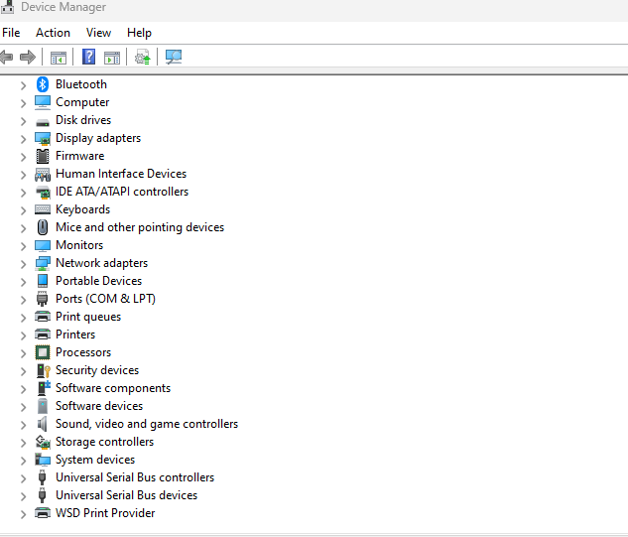
Task: Click the Show/Hide Console Tree toolbar icon
Action: point(59,58)
